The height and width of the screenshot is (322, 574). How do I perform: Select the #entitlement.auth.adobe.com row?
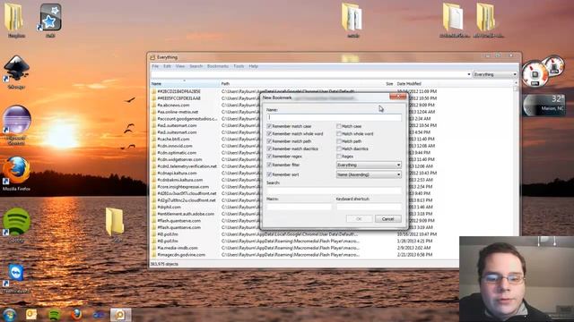pyautogui.click(x=186, y=214)
